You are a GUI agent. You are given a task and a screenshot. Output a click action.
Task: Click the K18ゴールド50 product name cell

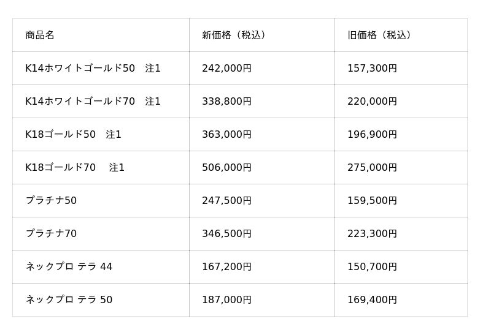(x=73, y=135)
